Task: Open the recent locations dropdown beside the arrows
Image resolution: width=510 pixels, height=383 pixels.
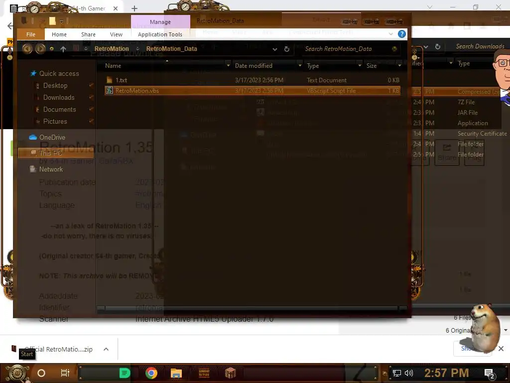Action: 52,49
